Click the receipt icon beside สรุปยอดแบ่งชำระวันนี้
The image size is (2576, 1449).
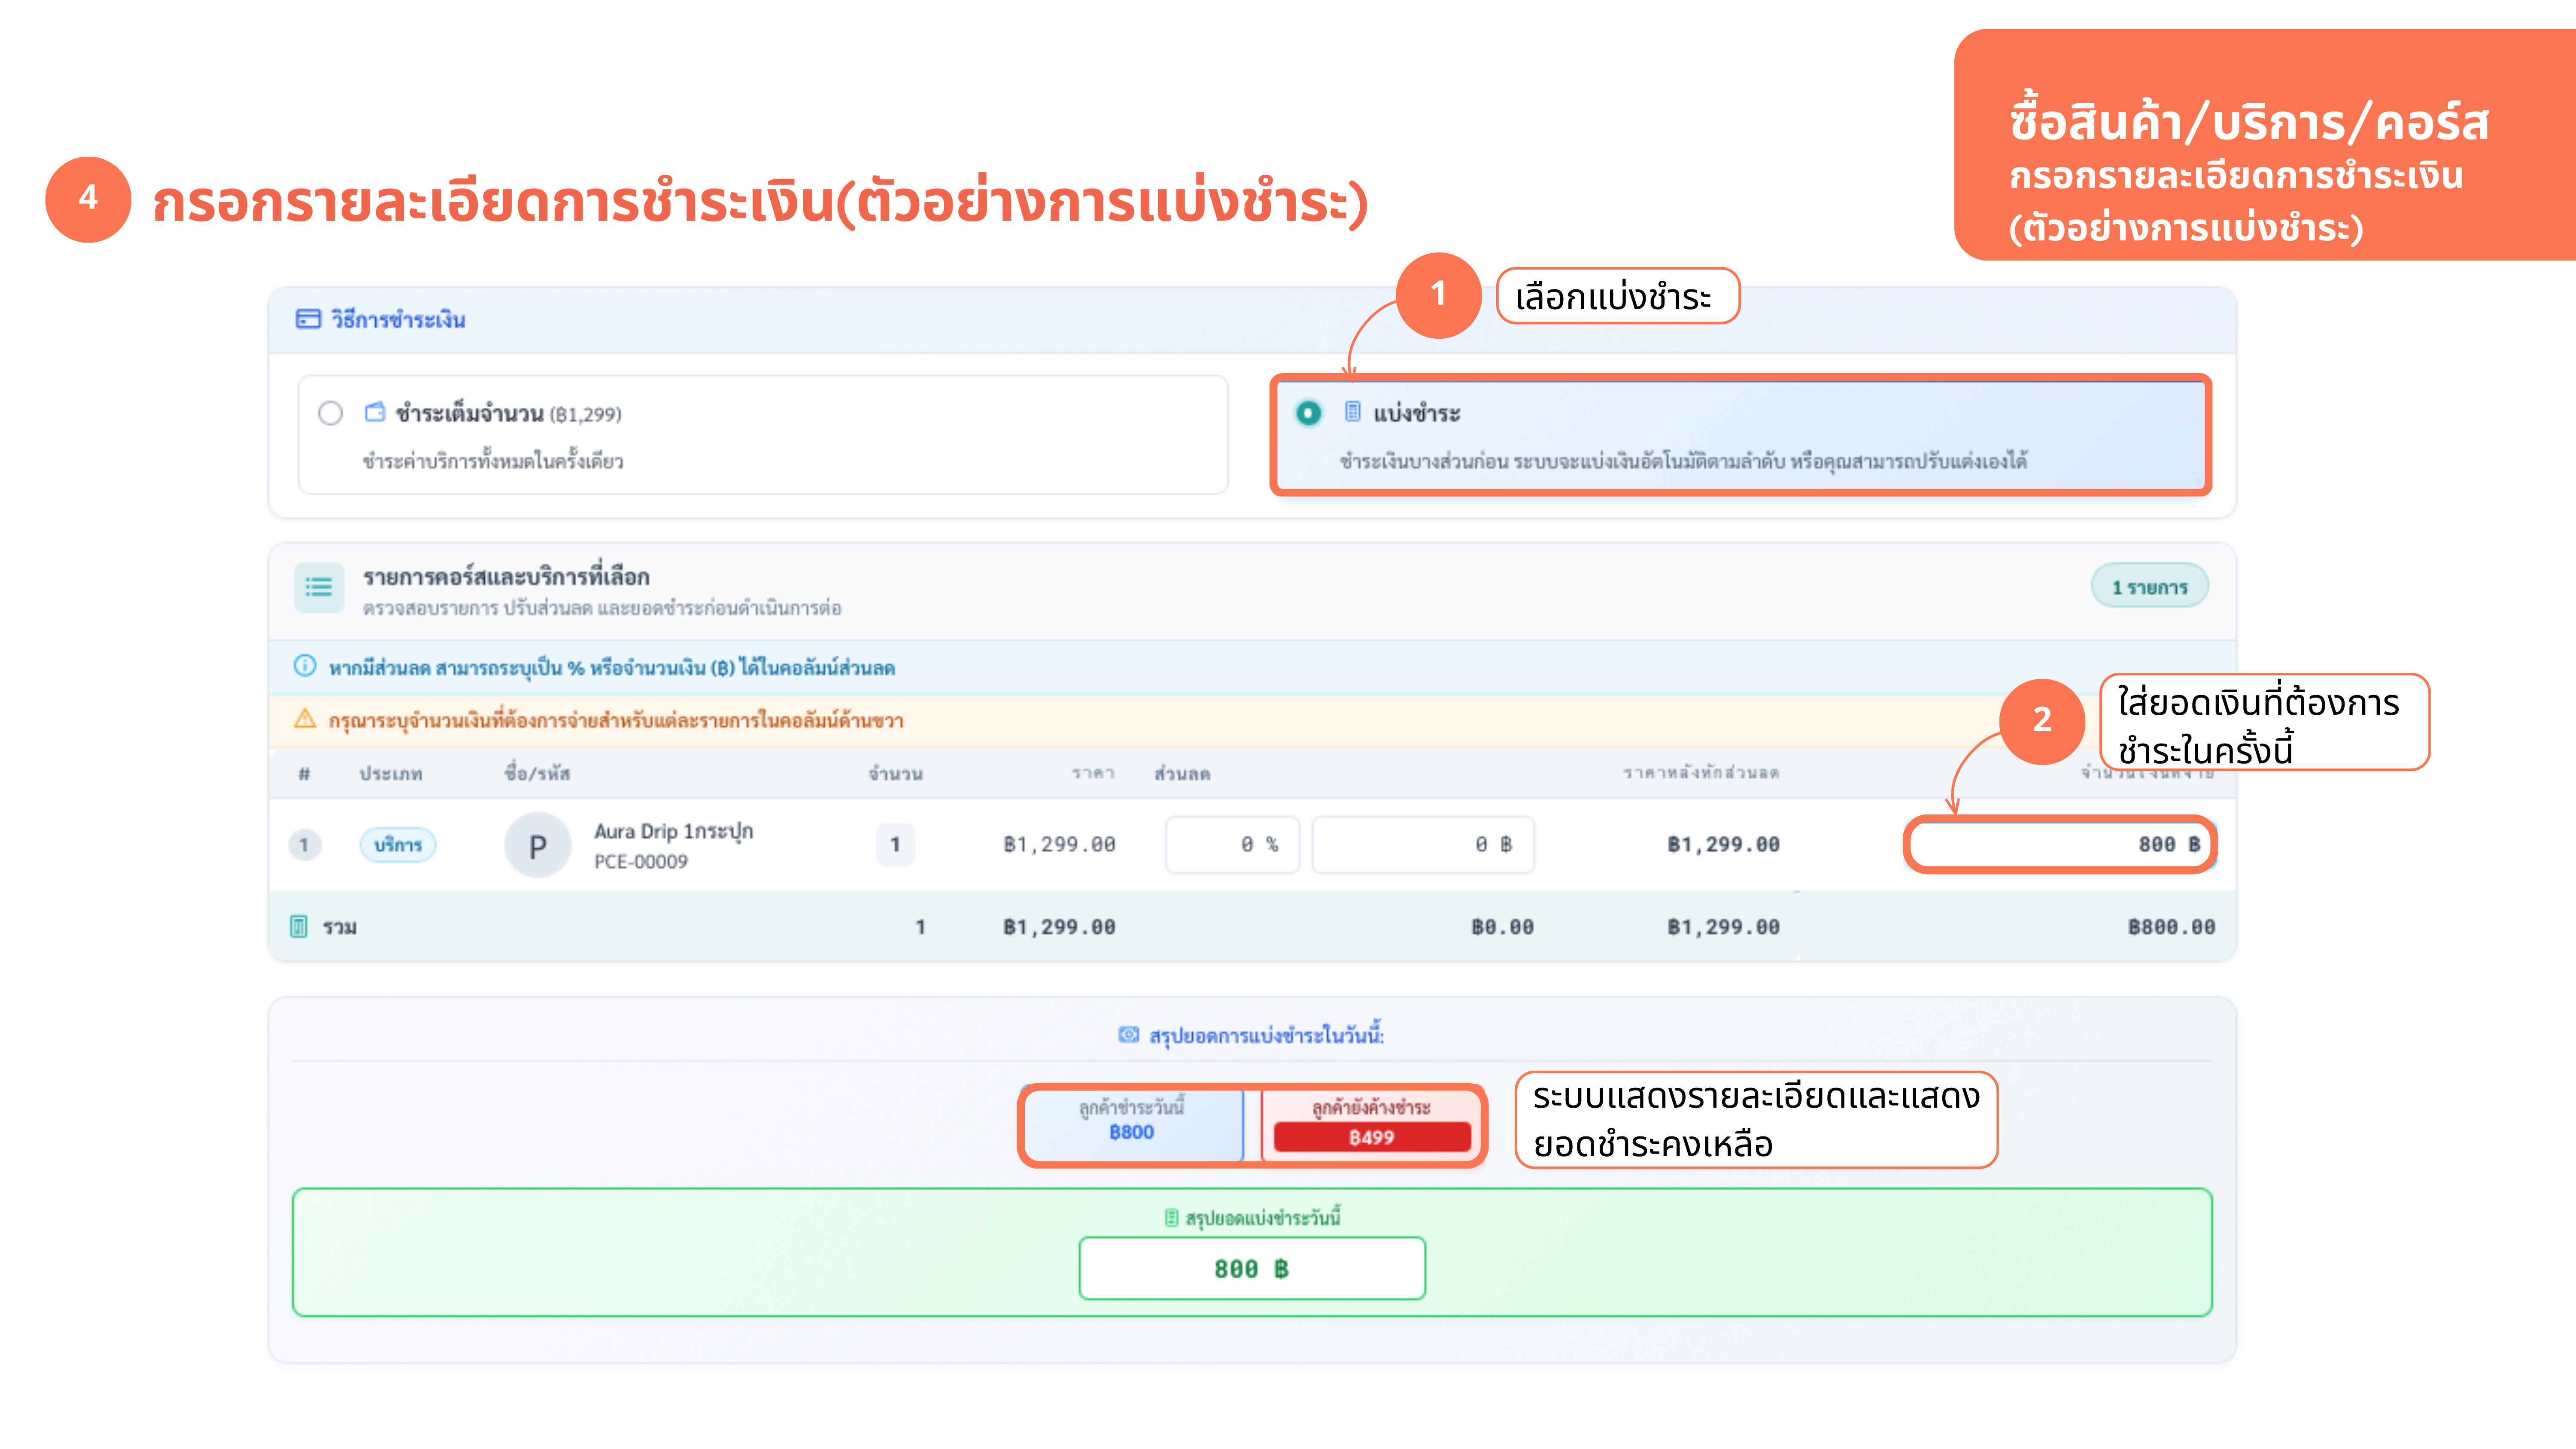pyautogui.click(x=1171, y=1217)
